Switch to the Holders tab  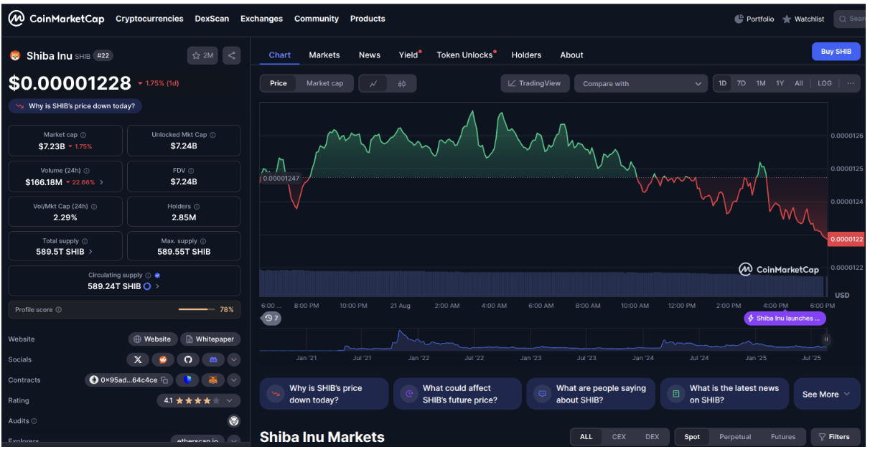tap(526, 55)
